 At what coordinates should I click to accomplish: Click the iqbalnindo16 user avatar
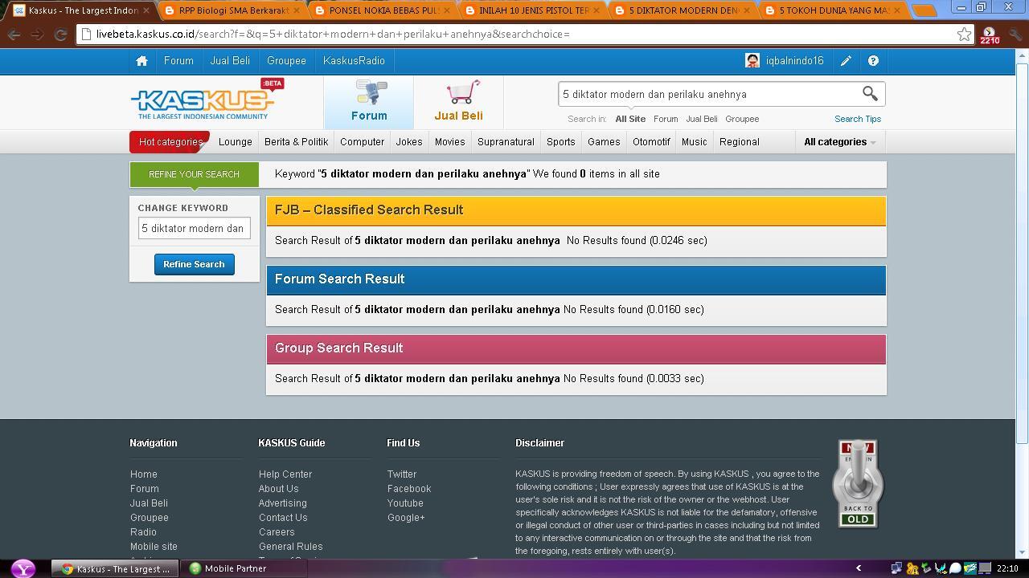(x=752, y=61)
